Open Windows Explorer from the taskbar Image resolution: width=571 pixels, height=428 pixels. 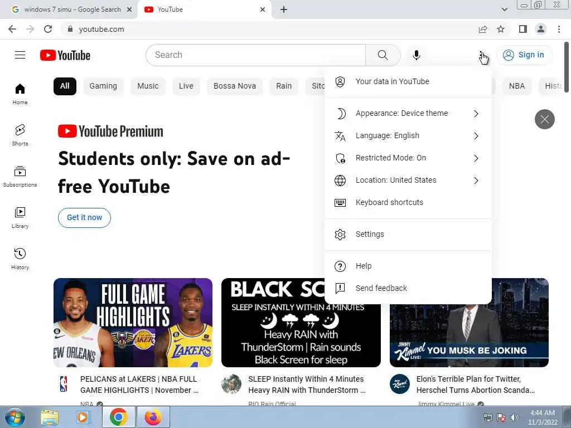(50, 417)
